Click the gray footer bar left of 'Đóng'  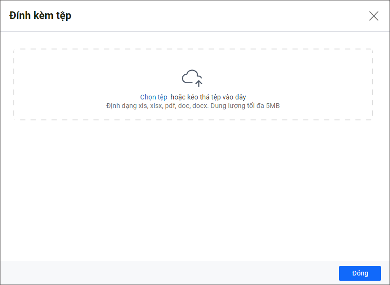(x=167, y=273)
